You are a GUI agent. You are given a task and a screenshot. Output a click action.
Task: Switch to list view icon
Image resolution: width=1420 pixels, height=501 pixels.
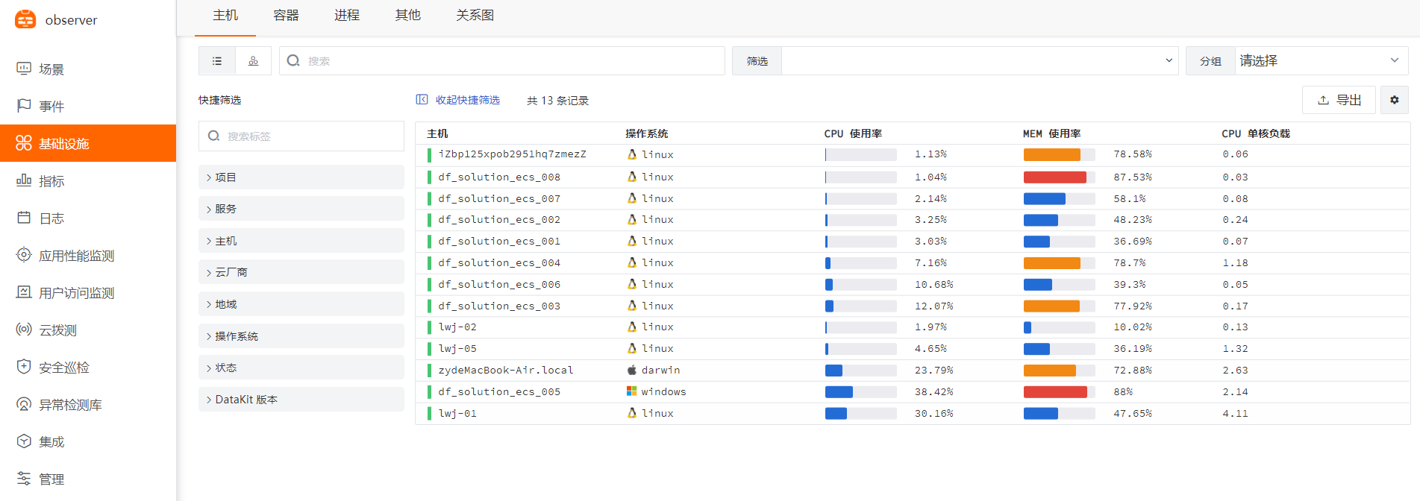tap(217, 61)
